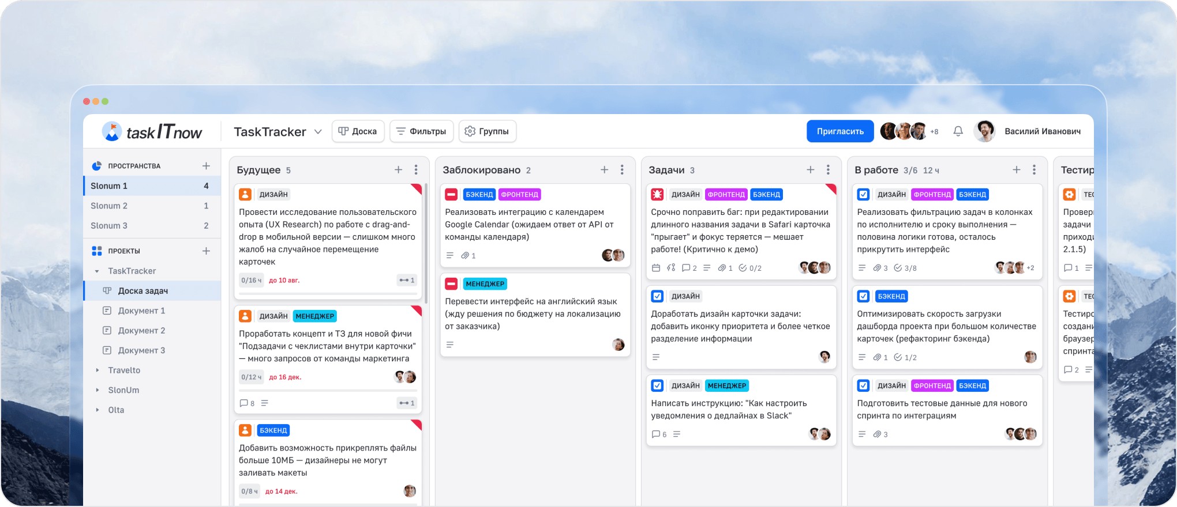Expand the Travelto project tree
1177x507 pixels.
[x=97, y=370]
